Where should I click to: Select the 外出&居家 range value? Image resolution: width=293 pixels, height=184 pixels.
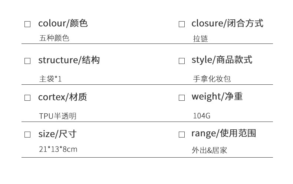[210, 151]
